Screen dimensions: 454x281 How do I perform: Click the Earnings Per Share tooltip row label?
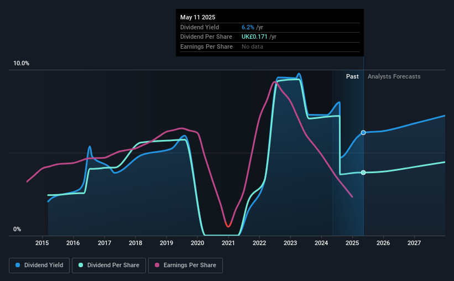206,46
